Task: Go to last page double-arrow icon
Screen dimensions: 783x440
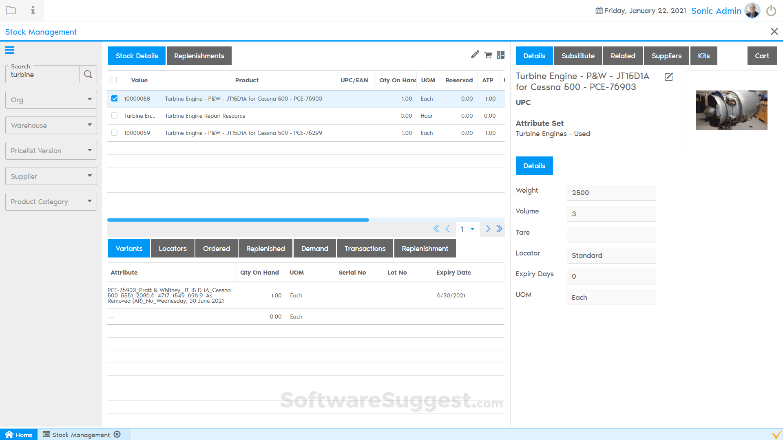Action: (500, 229)
